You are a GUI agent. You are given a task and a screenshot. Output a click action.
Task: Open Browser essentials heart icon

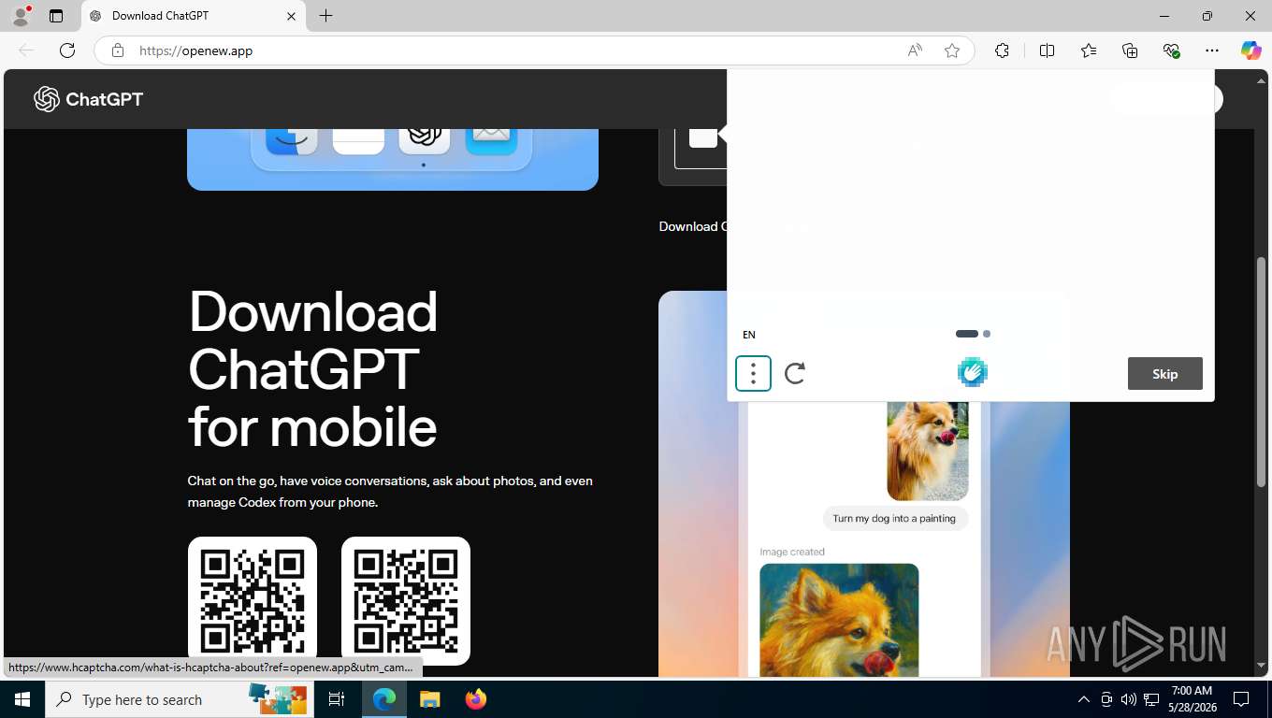click(1171, 50)
